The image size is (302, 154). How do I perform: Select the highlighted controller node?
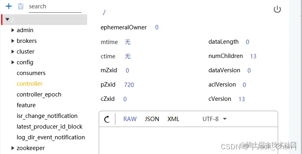(x=30, y=84)
